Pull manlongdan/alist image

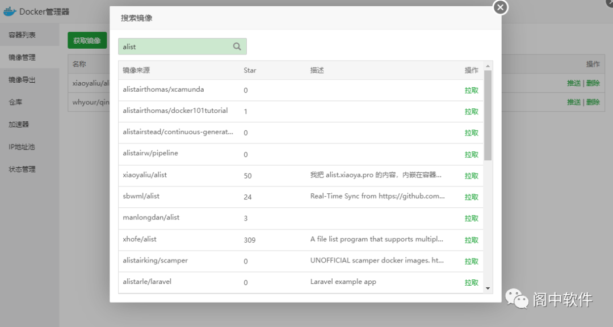pyautogui.click(x=471, y=219)
